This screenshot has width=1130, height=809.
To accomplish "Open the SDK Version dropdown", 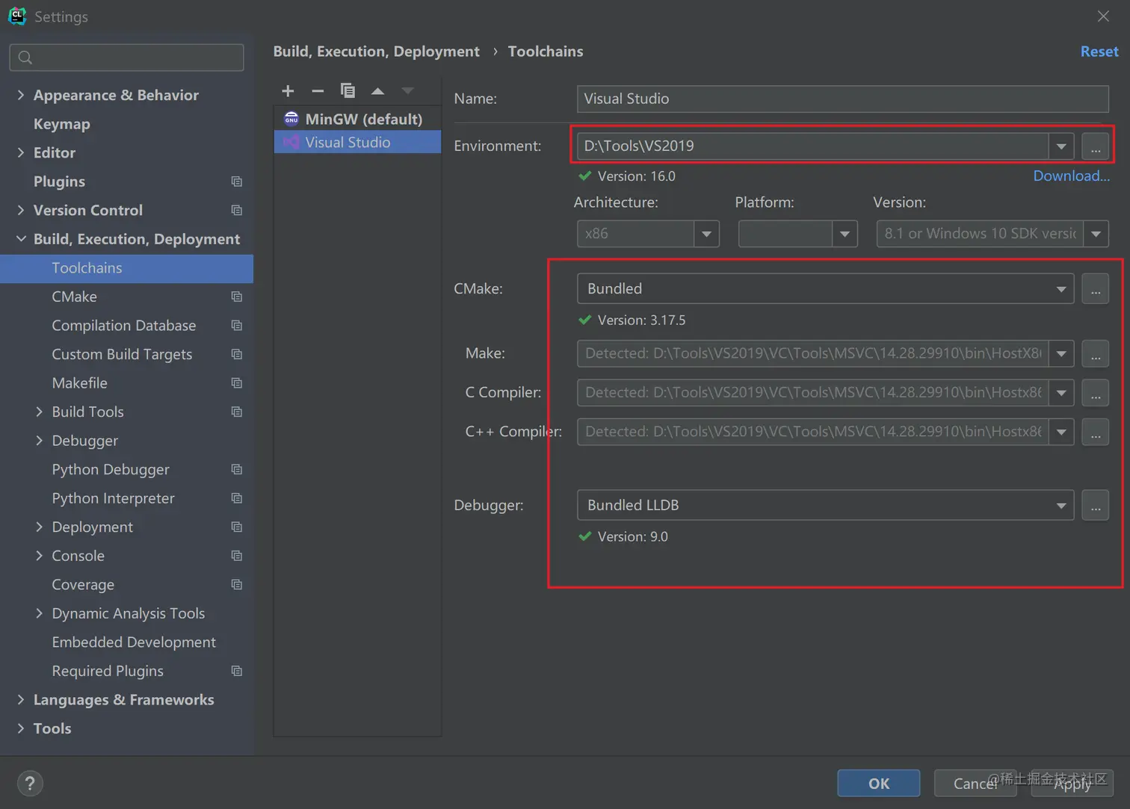I will coord(1096,234).
